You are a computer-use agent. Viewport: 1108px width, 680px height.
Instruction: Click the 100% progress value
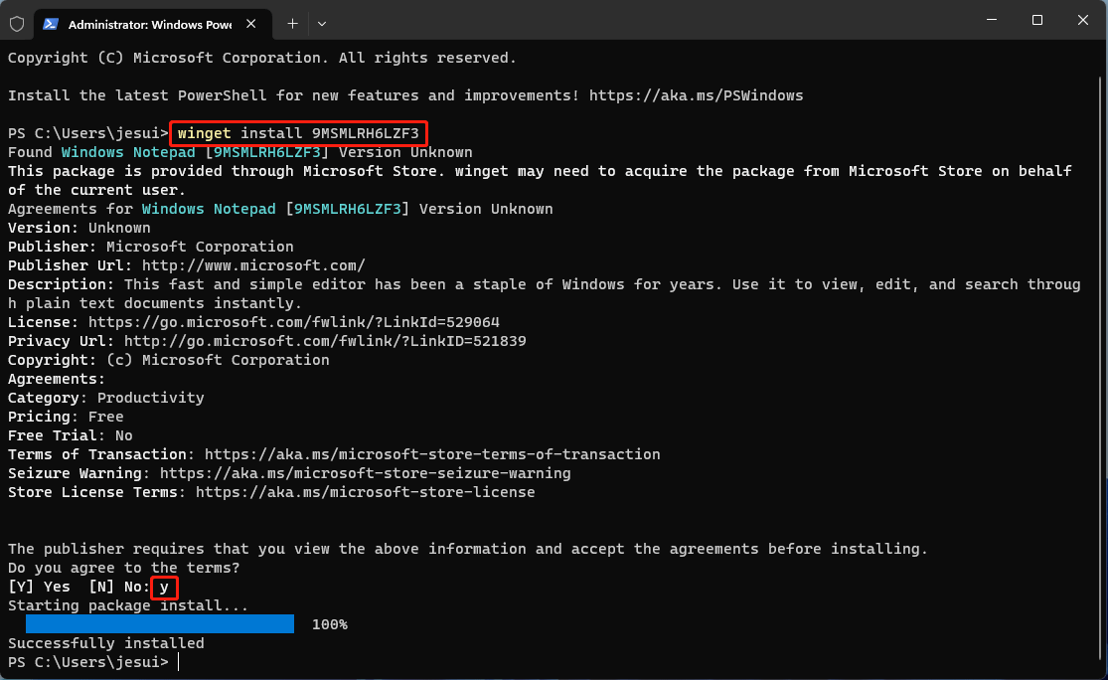(x=329, y=625)
